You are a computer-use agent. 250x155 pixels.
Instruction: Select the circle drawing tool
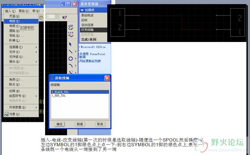(70, 58)
